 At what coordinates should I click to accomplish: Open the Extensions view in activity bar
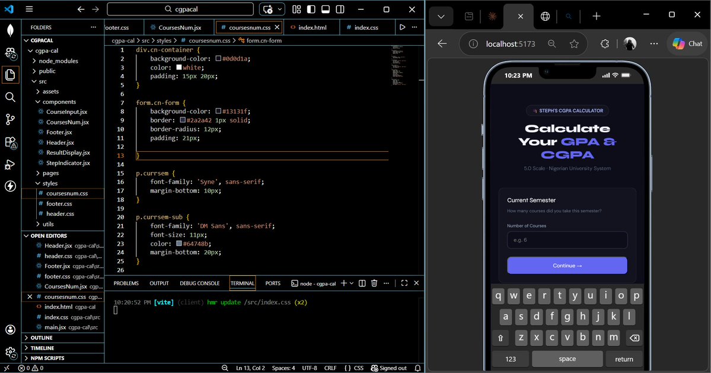coord(11,142)
